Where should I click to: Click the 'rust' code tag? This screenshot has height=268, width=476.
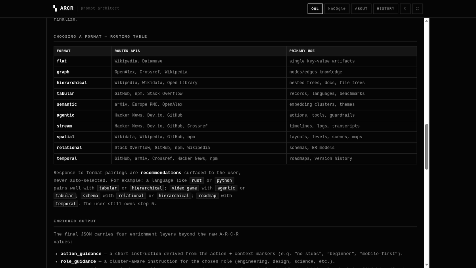(x=197, y=181)
